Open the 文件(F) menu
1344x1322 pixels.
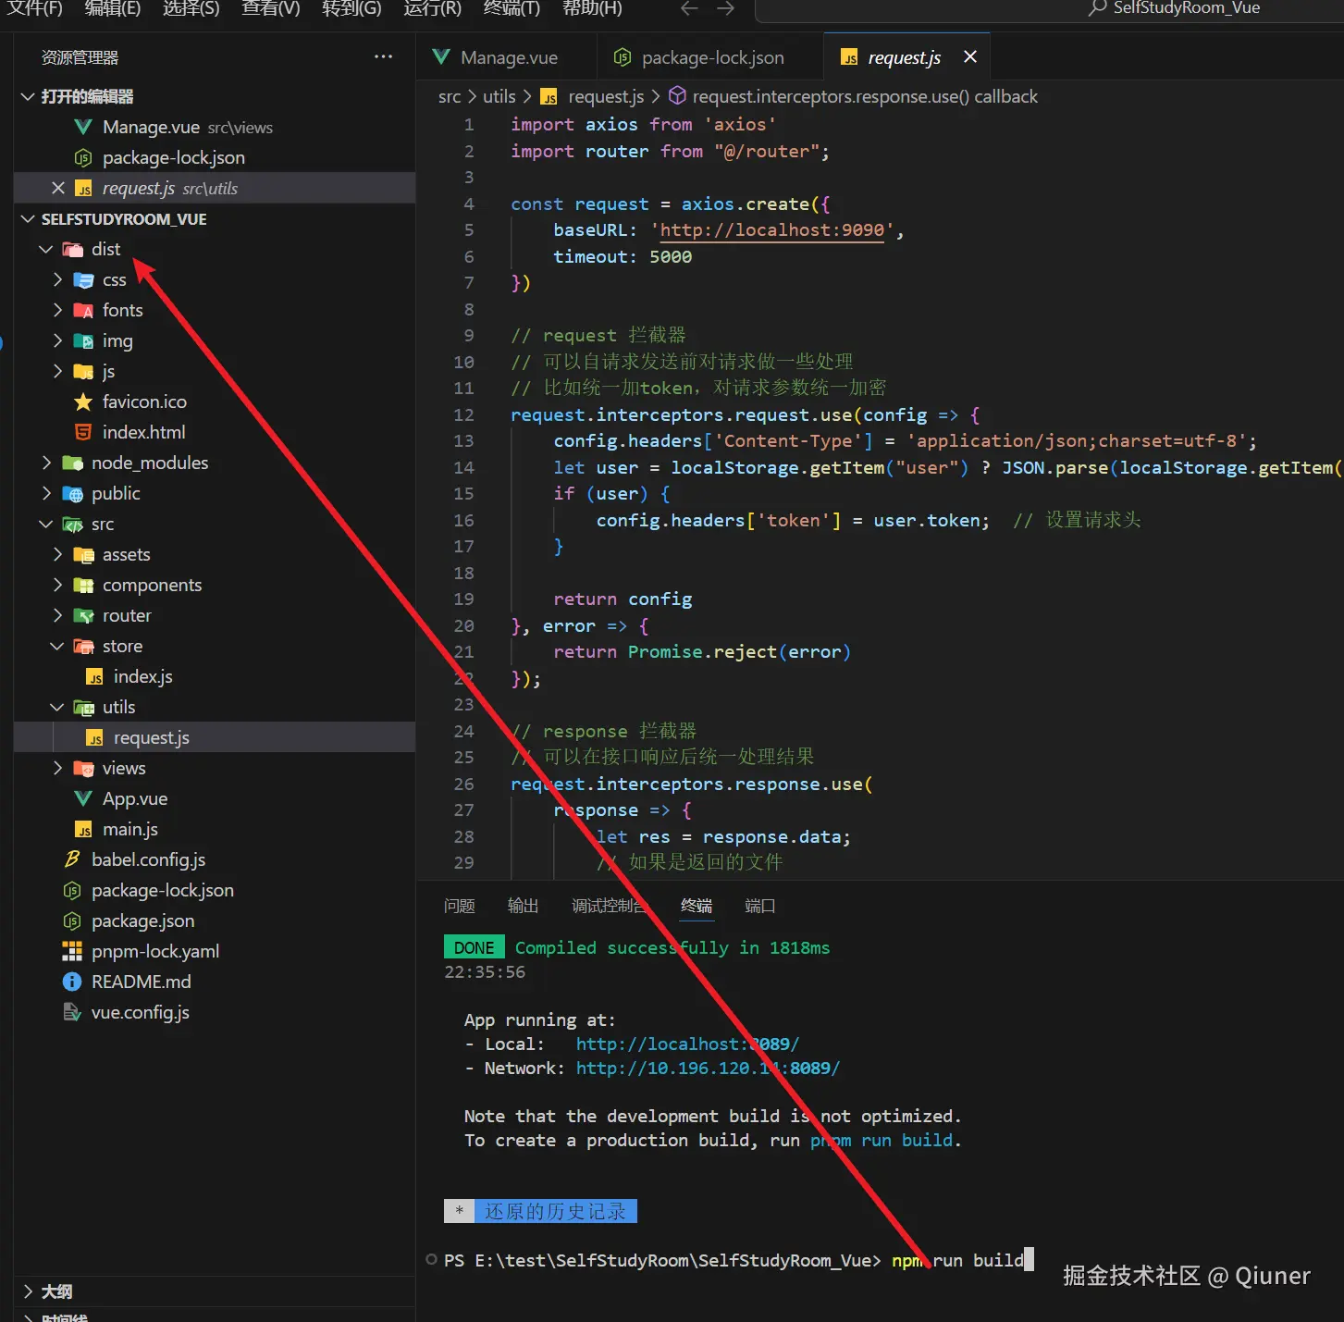coord(34,8)
